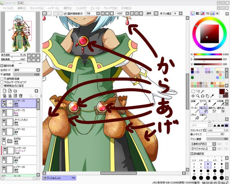Click the undo button in toolbar
The width and height of the screenshot is (230, 184).
coord(44,14)
